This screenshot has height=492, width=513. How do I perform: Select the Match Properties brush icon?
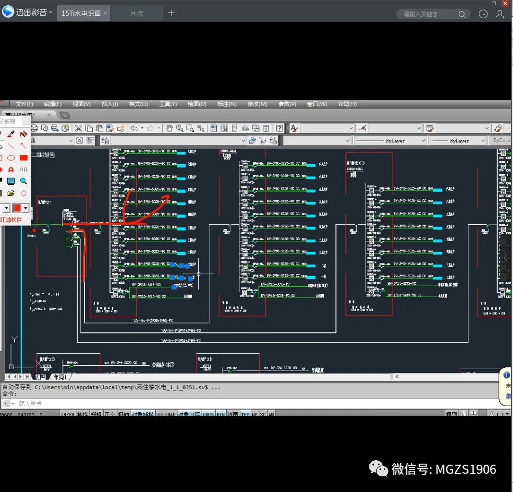(x=110, y=128)
